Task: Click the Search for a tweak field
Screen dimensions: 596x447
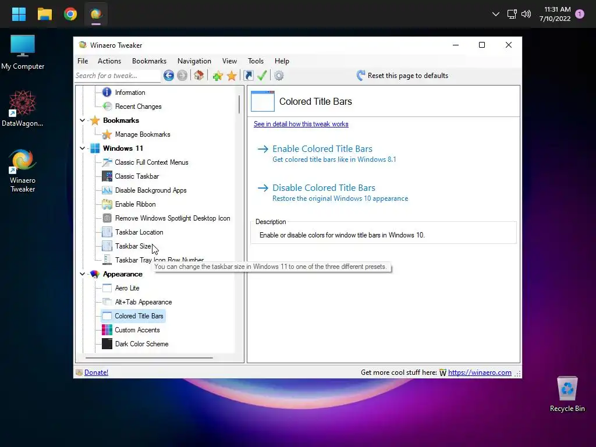Action: 118,76
